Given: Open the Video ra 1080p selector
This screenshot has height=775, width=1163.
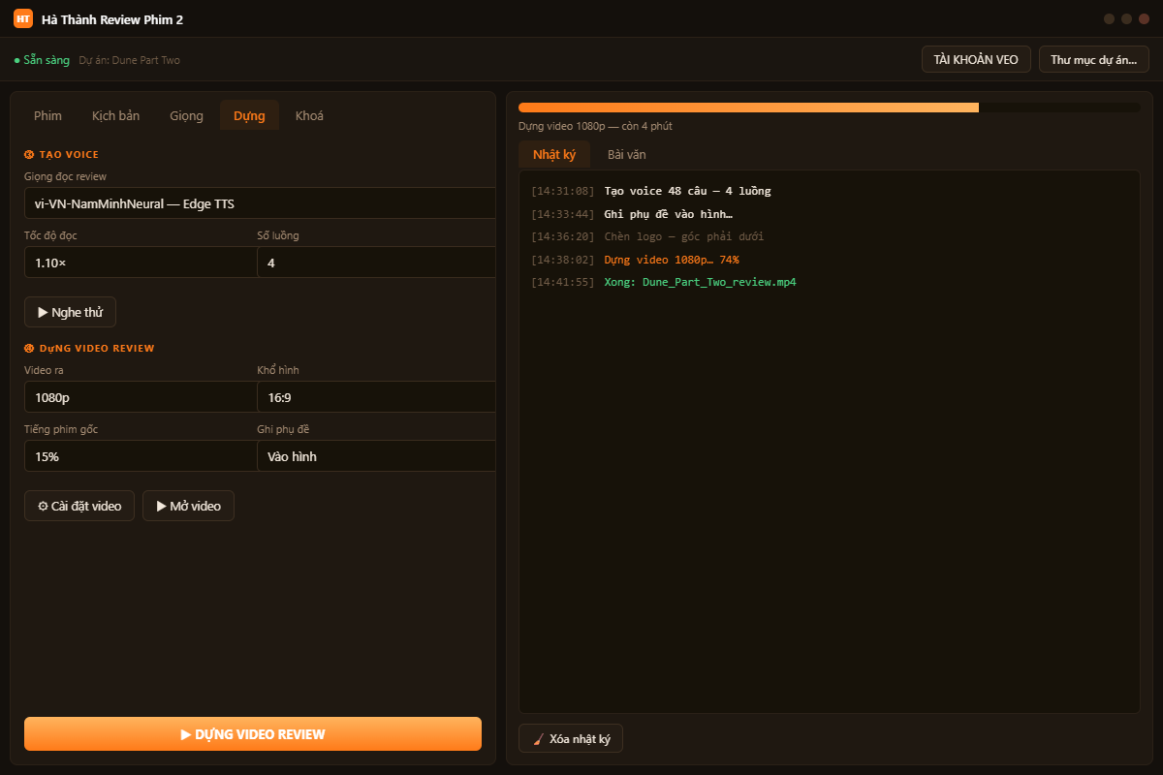Looking at the screenshot, I should pyautogui.click(x=141, y=397).
